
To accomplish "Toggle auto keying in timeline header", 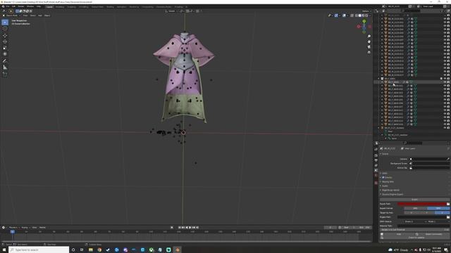I will point(172,228).
